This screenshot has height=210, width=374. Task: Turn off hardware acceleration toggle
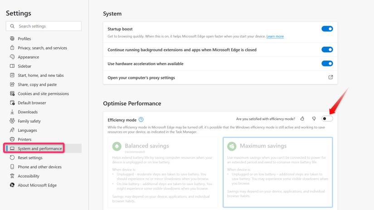point(327,63)
